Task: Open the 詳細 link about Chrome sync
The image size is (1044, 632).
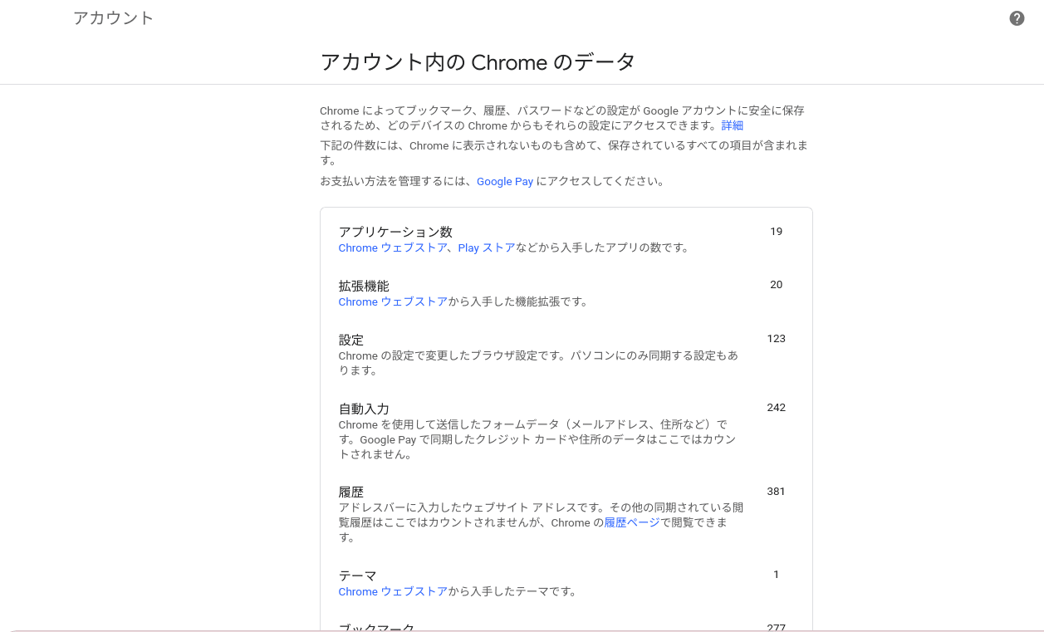Action: point(733,125)
